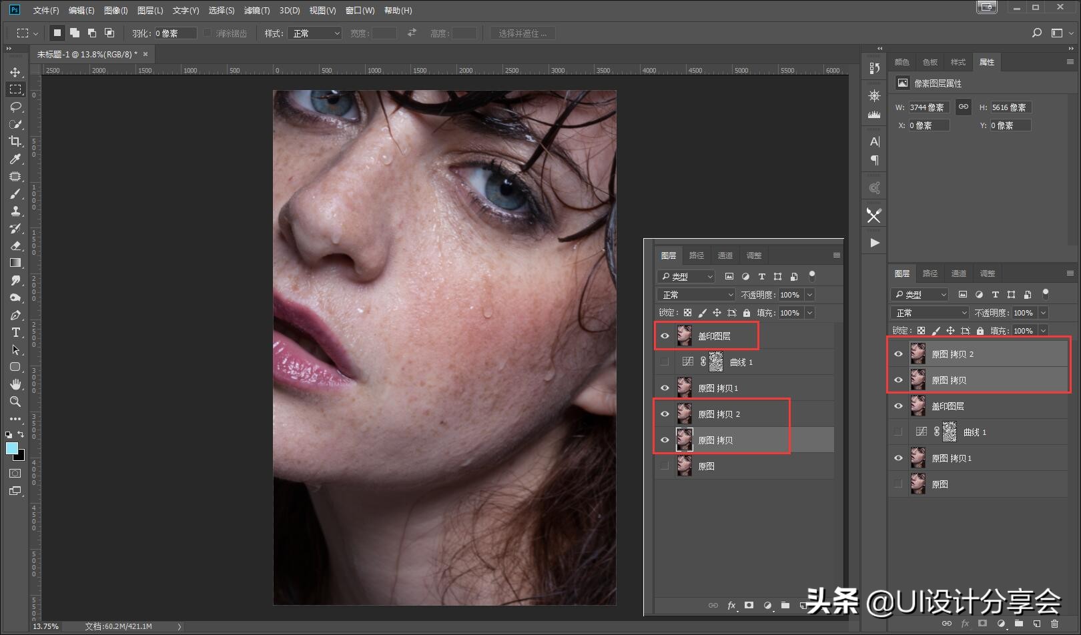
Task: Click the link width and height button
Action: point(963,107)
